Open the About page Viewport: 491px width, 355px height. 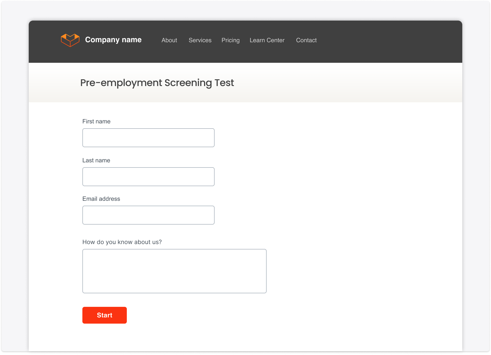[169, 40]
